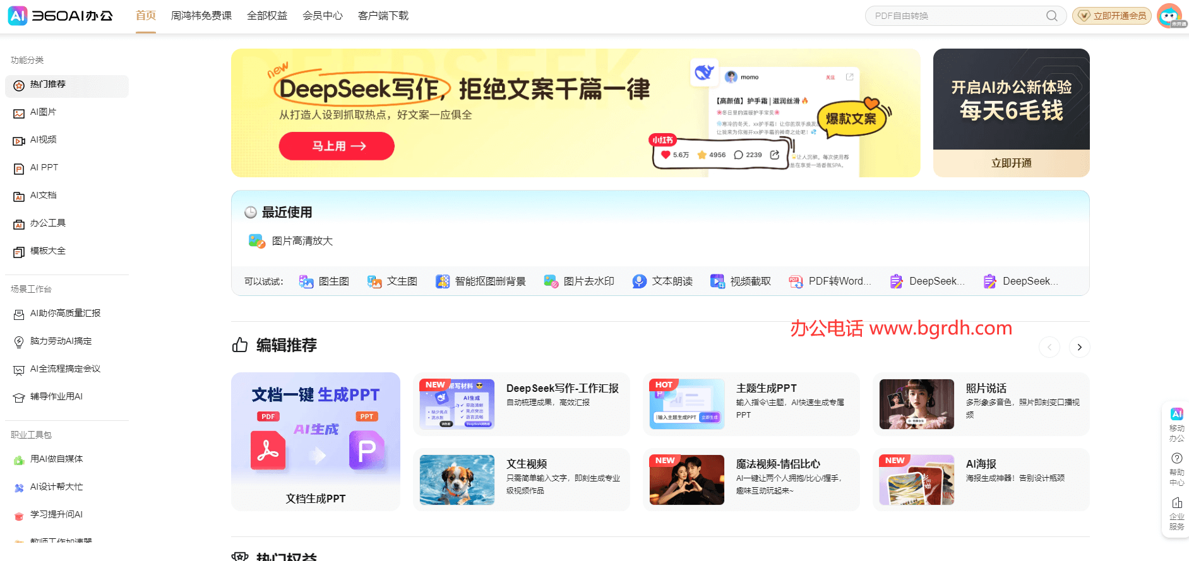This screenshot has width=1189, height=561.
Task: Launch the 文本朗读 tool icon
Action: pos(639,281)
